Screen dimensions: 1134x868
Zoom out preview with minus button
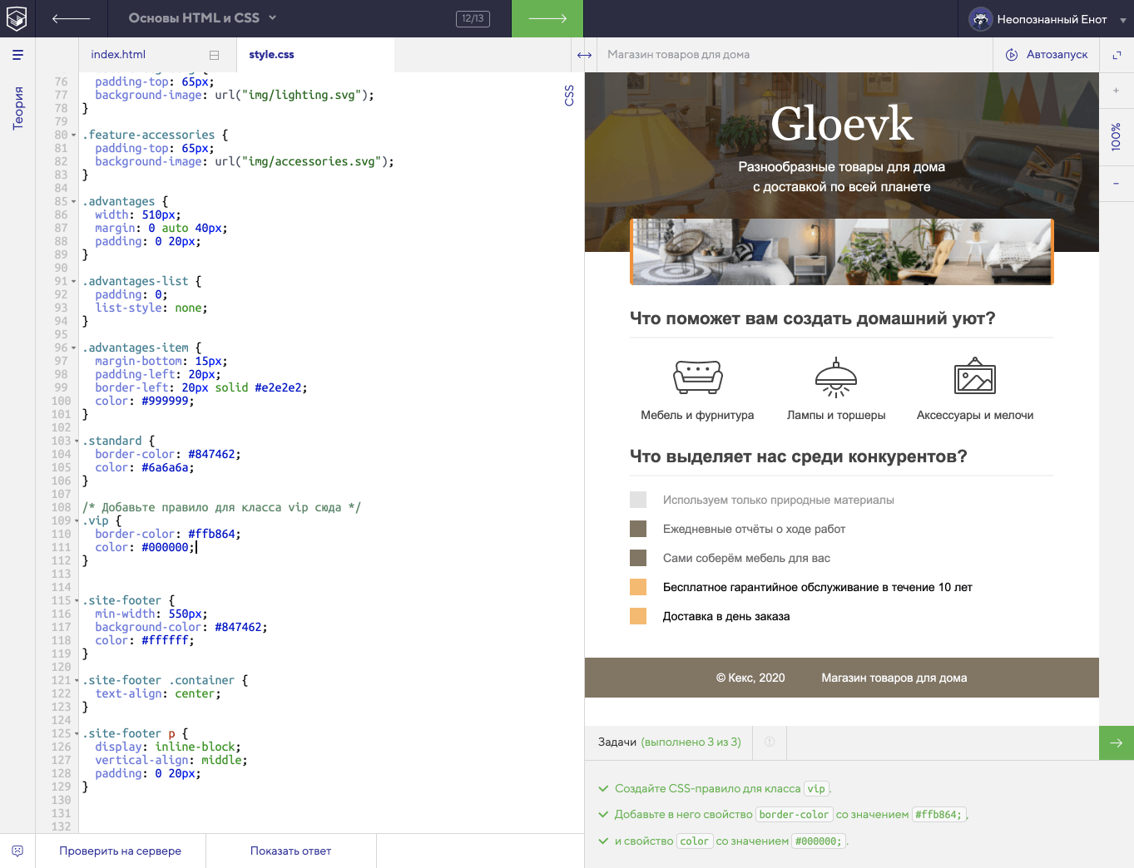point(1117,184)
